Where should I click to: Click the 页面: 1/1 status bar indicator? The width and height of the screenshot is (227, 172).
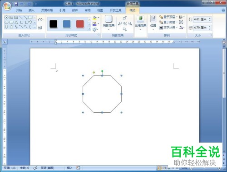(10, 168)
